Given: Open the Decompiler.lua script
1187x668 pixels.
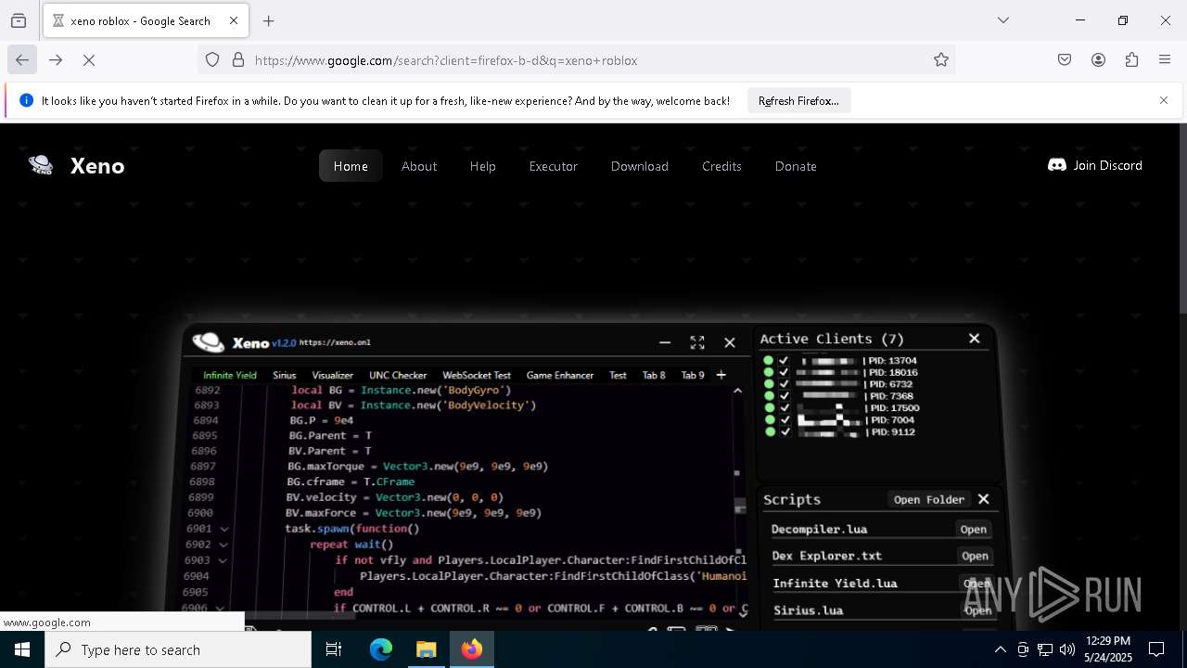Looking at the screenshot, I should (x=973, y=529).
